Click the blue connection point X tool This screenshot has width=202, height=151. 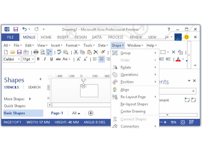click(x=173, y=52)
